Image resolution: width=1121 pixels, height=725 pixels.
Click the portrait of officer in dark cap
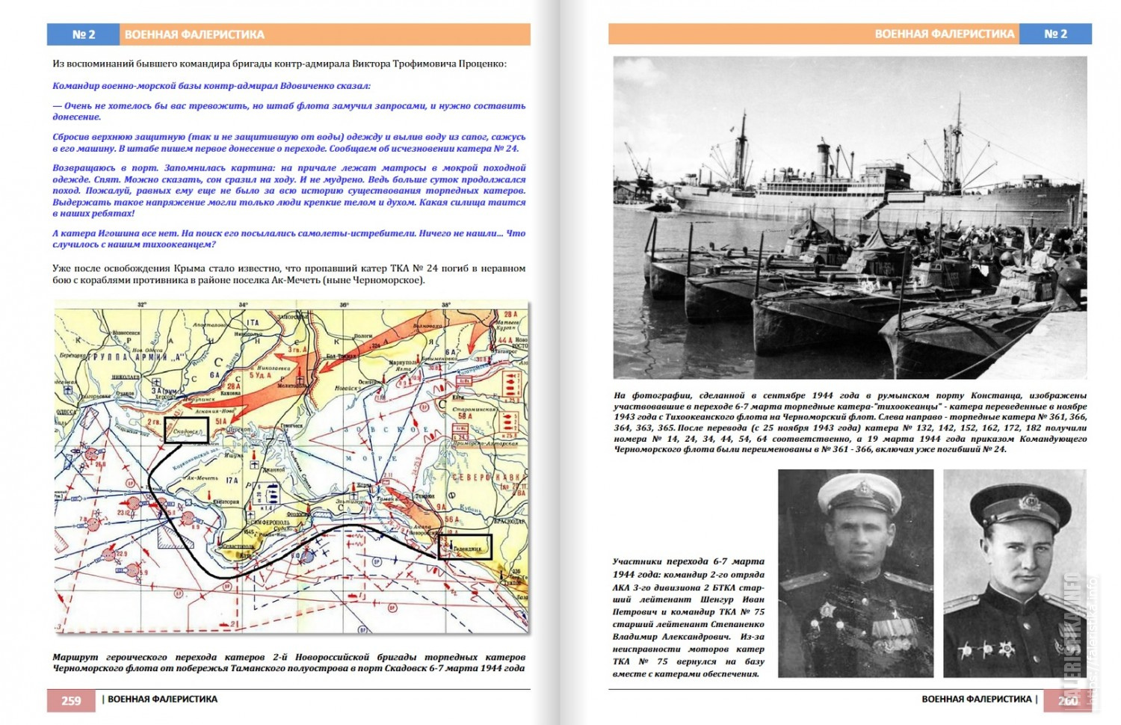click(x=1015, y=573)
